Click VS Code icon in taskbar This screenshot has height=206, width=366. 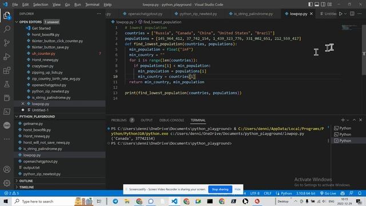(x=174, y=201)
